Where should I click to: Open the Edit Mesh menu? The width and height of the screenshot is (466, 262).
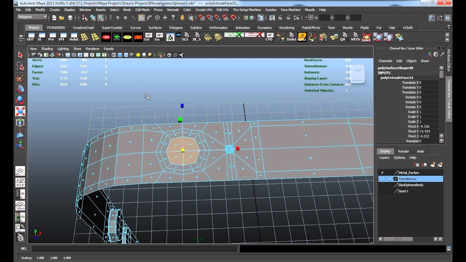(x=142, y=10)
